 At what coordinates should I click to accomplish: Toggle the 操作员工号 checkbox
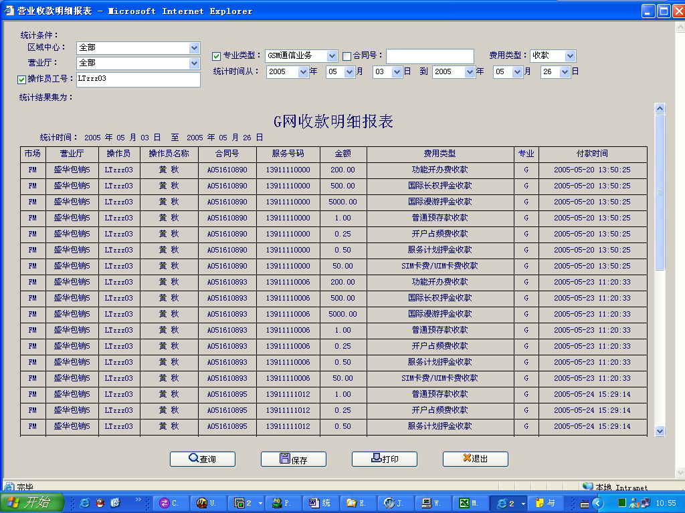22,79
